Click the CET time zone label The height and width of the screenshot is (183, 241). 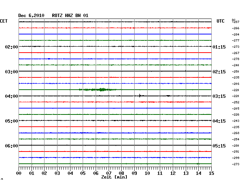(x=4, y=21)
